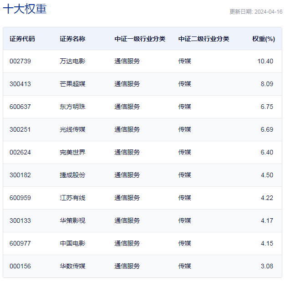Open the 中国电影 stock entry
285x282 pixels.
pyautogui.click(x=72, y=243)
